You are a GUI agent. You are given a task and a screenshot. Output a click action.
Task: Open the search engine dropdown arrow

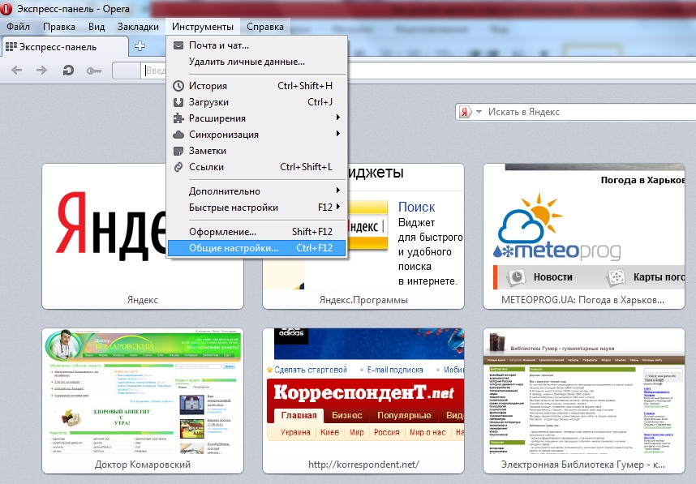tap(479, 112)
